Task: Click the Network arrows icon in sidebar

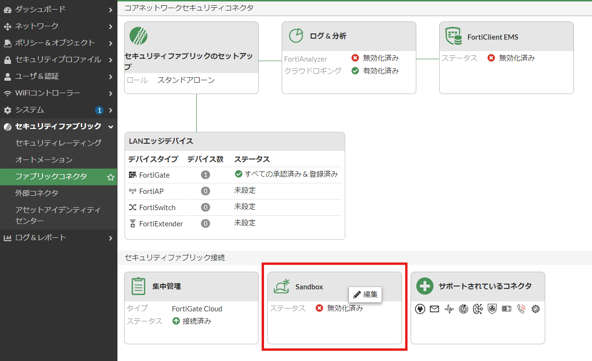Action: [x=7, y=26]
